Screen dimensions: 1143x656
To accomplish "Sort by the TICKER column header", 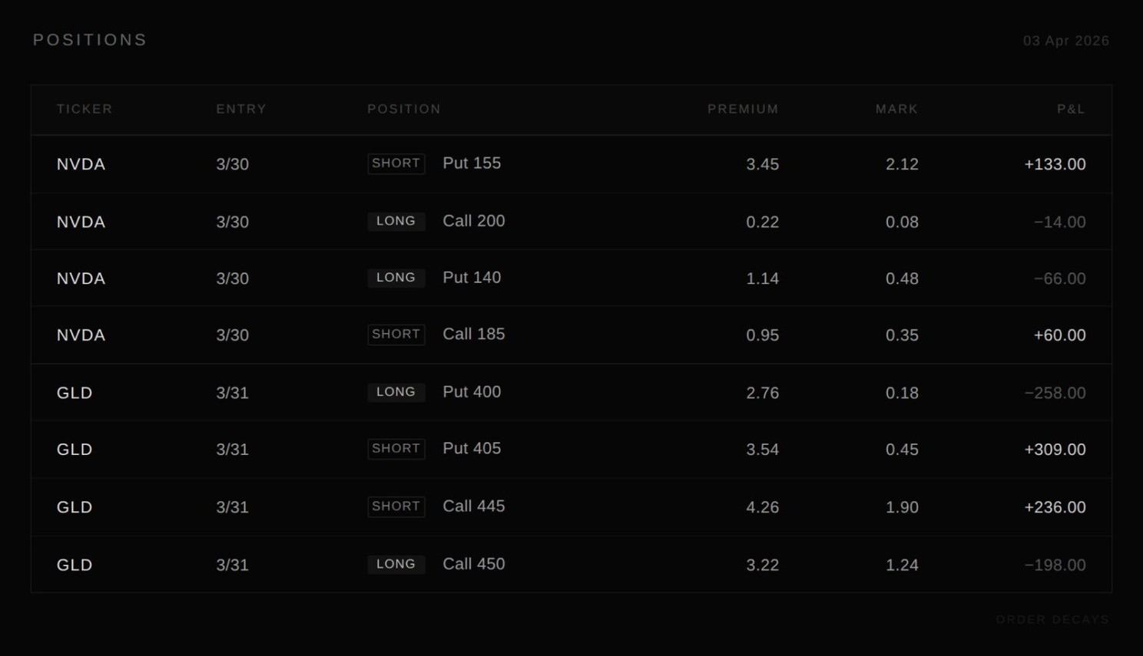I will click(84, 109).
